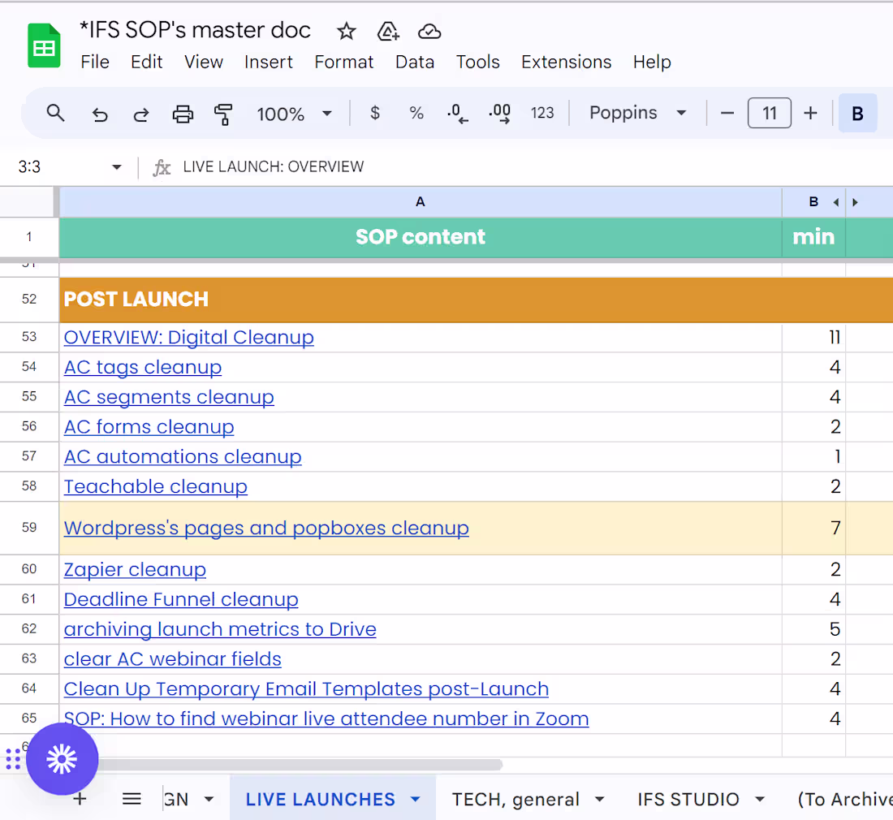Screen dimensions: 893x820
Task: Increase font size with plus button
Action: (x=810, y=114)
